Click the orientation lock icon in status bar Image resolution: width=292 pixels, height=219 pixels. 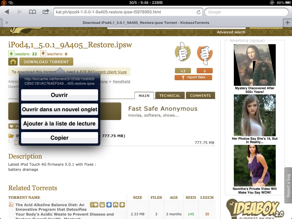tap(272, 3)
